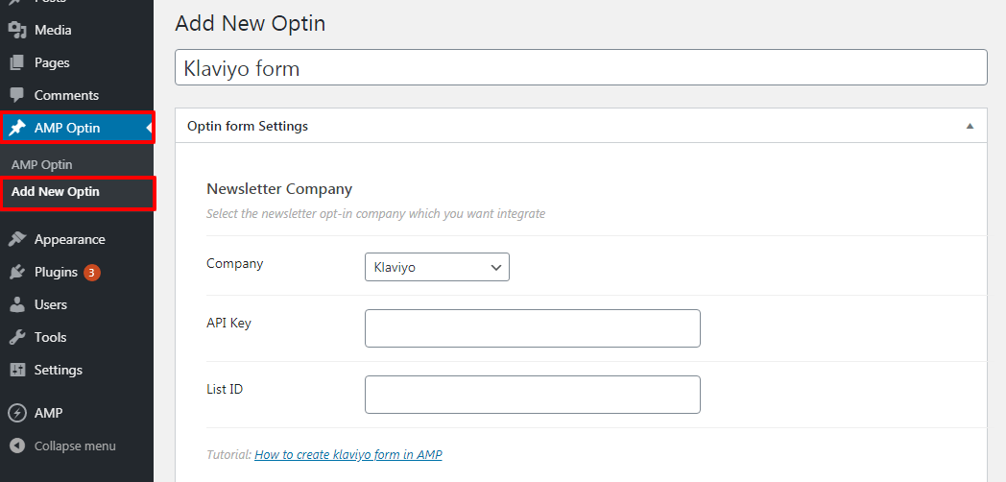The image size is (1006, 482).
Task: Click the AMP lightning bolt icon
Action: (x=17, y=413)
